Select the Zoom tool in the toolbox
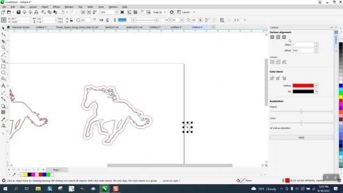This screenshot has height=193, width=343. 3,48
